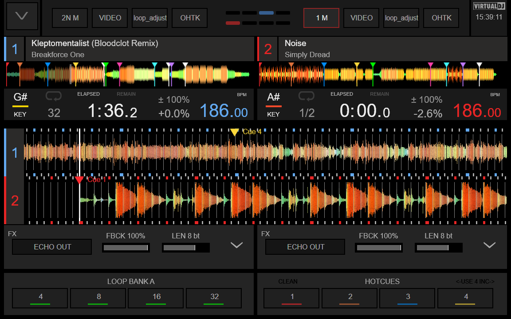Adjust right LEN 8 bt slider
The width and height of the screenshot is (511, 319).
[439, 248]
